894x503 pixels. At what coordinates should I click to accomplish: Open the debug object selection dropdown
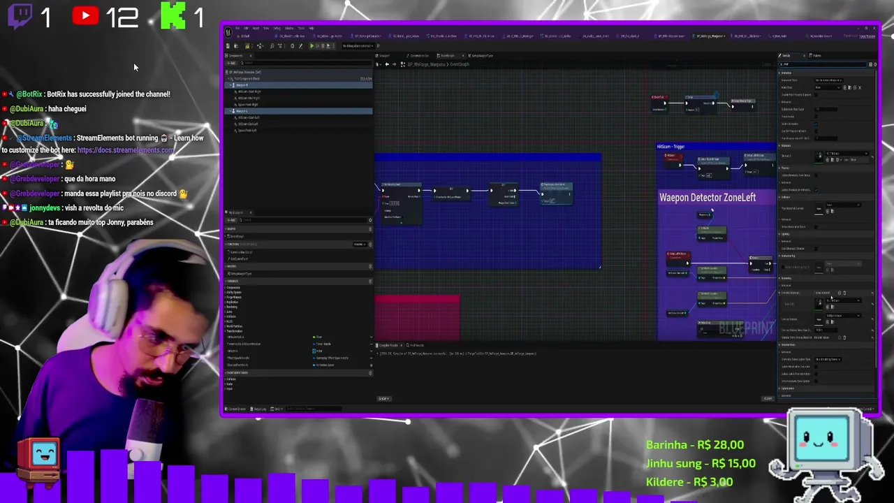pos(358,45)
